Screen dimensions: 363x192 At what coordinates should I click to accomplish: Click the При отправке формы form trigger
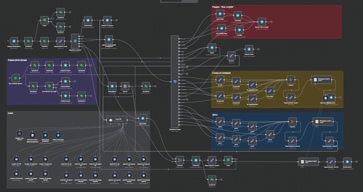[15, 78]
